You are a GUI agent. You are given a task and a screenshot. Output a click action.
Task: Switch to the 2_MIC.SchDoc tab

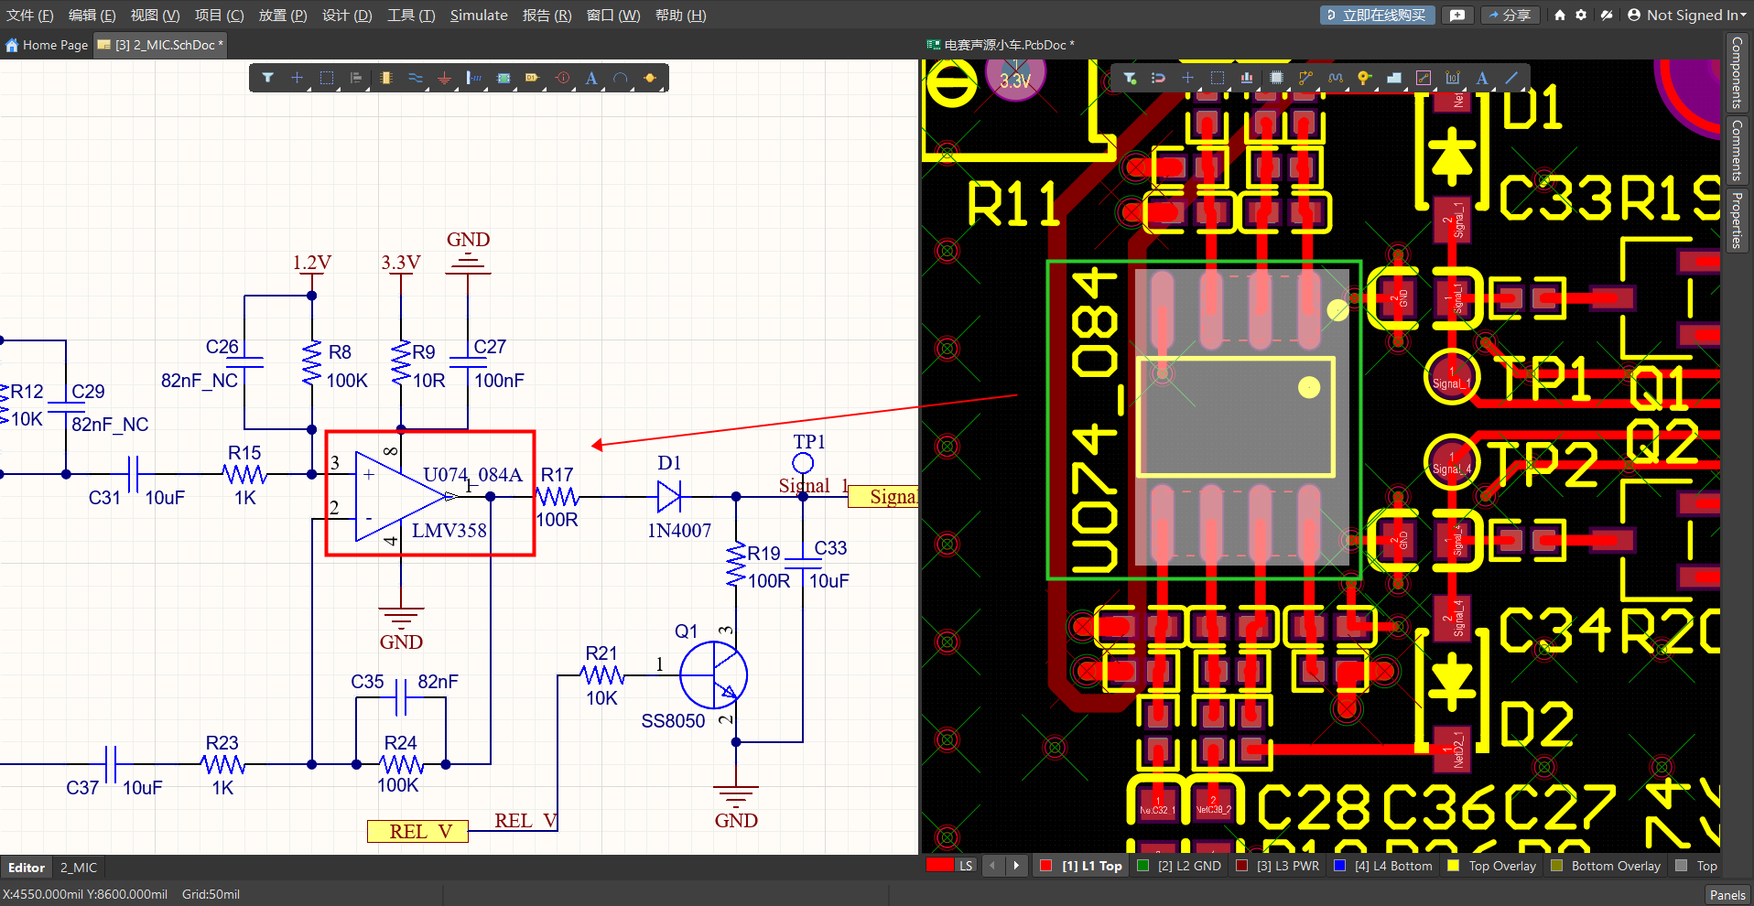164,45
